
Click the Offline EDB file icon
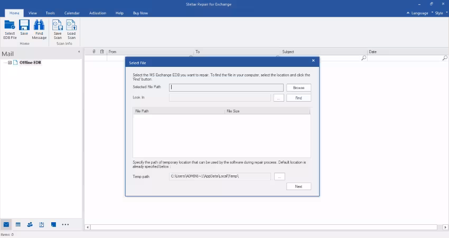tap(15, 63)
